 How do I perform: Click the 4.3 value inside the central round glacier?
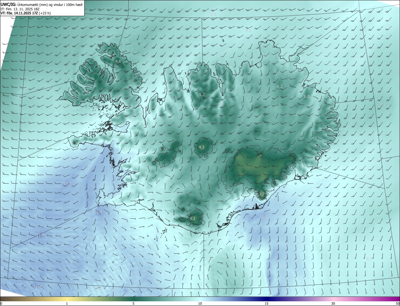point(202,147)
